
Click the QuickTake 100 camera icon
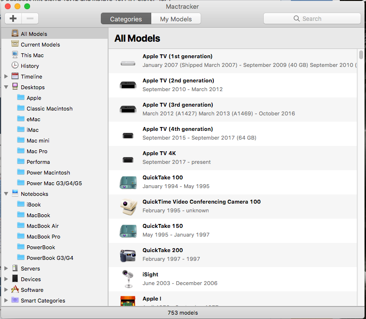(x=128, y=182)
